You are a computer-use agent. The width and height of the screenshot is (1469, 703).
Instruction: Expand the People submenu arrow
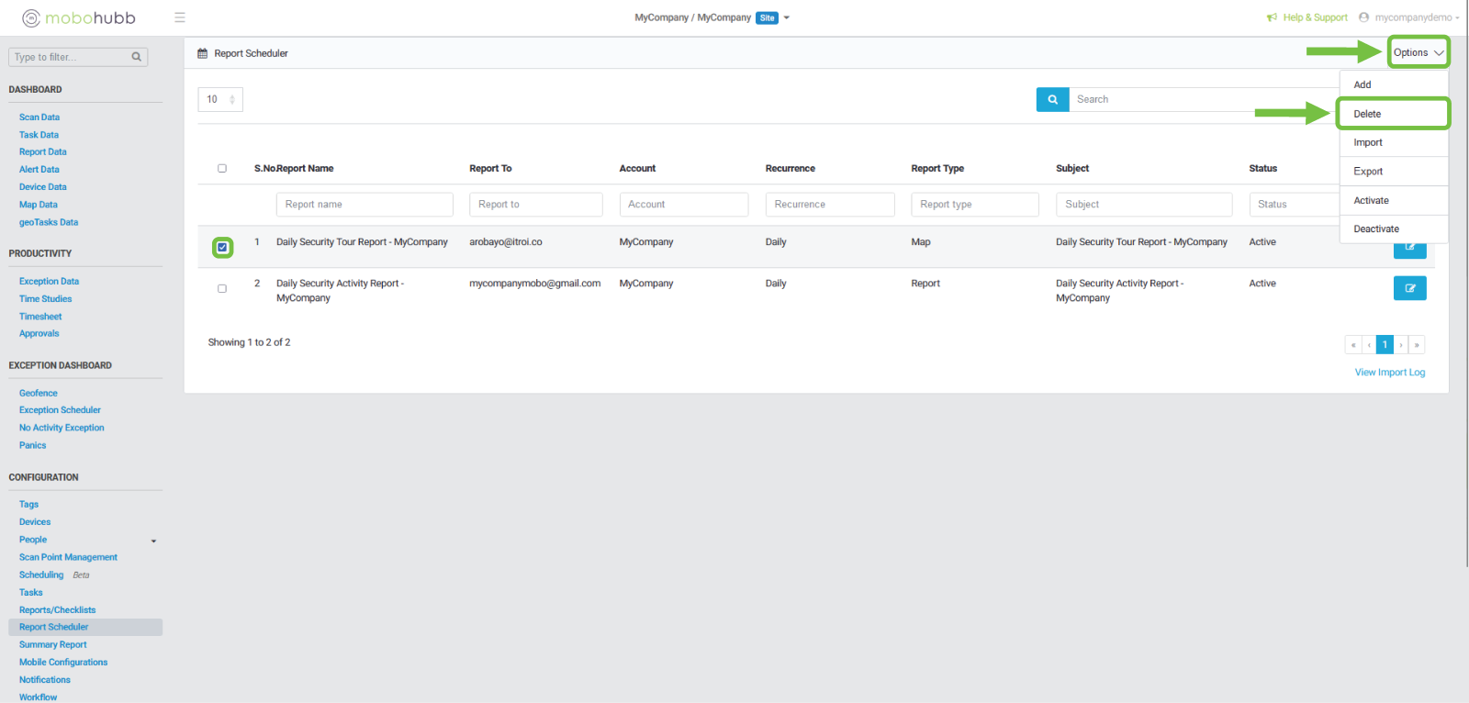[x=153, y=541]
